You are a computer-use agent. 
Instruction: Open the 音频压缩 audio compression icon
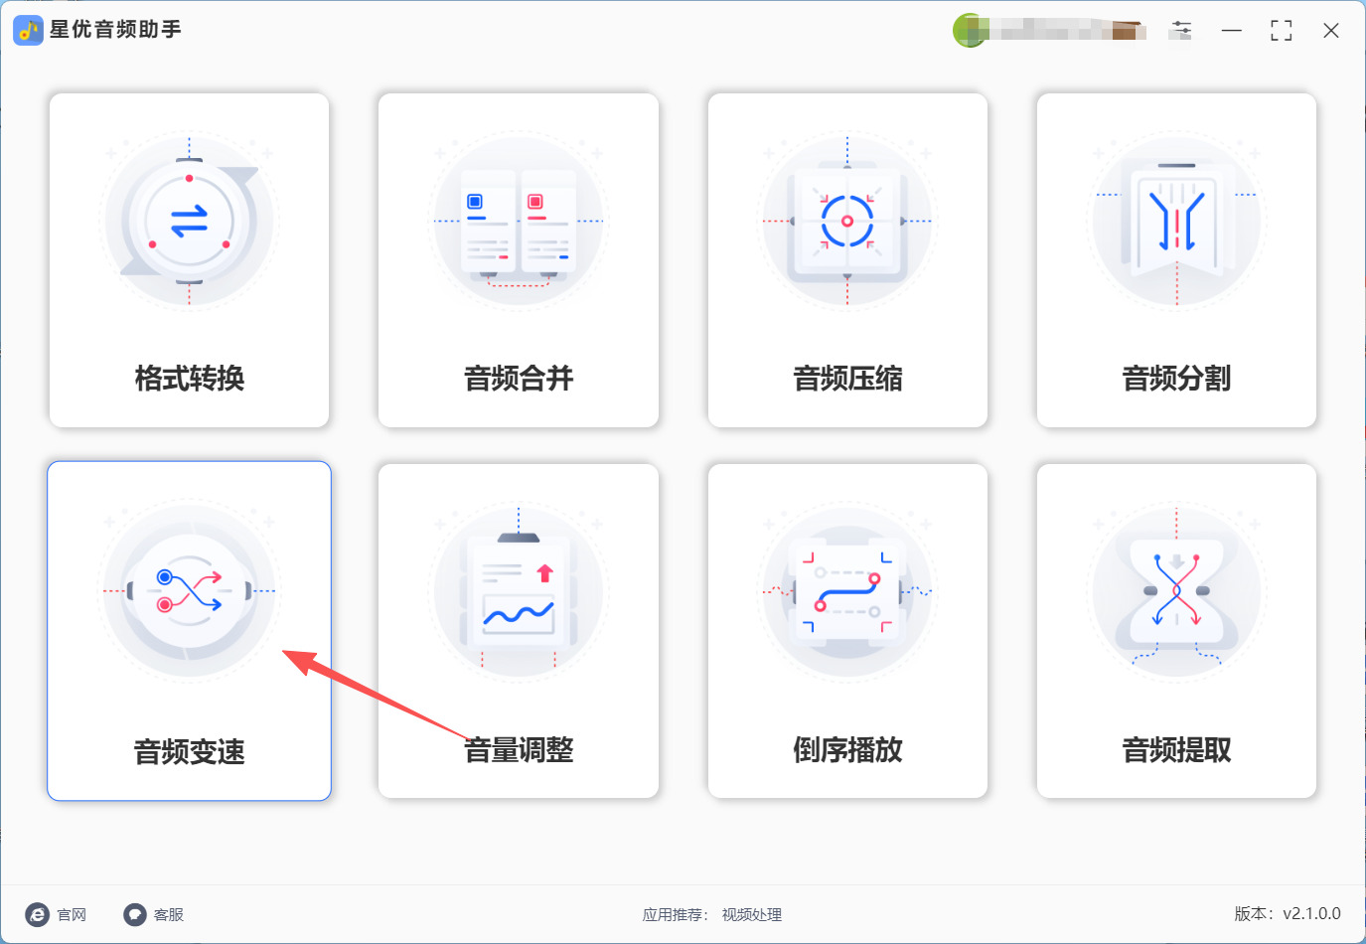click(x=847, y=221)
